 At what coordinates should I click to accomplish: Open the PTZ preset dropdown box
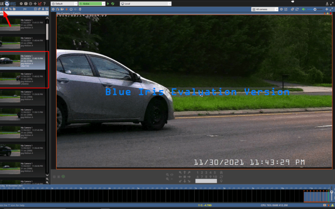tap(206, 181)
